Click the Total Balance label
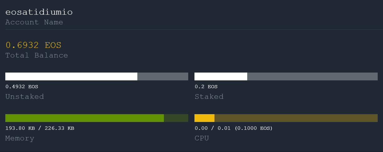This screenshot has width=383, height=152. tap(37, 55)
